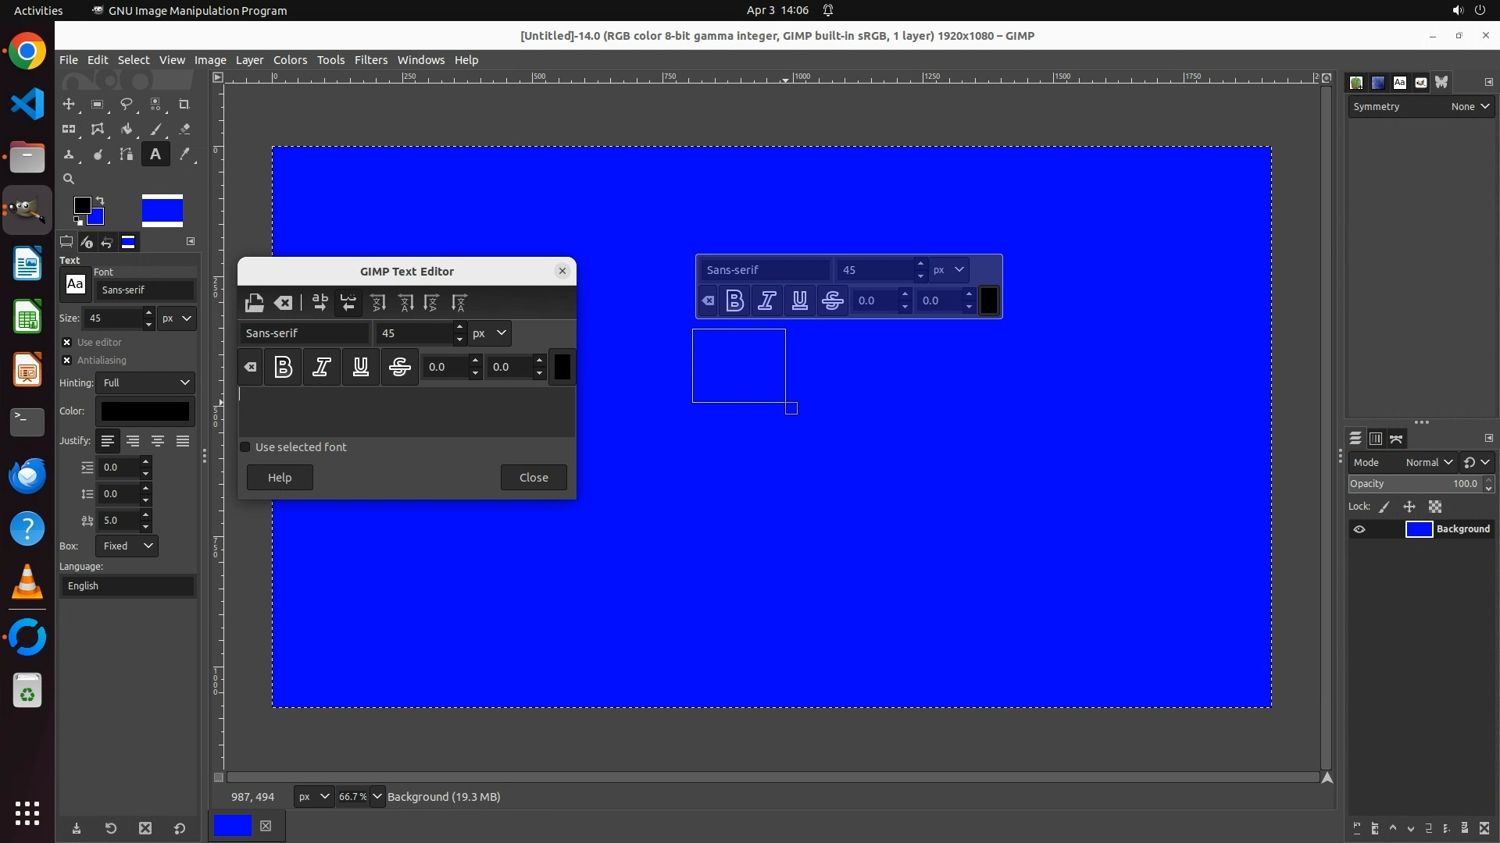Select the Free Select lasso tool
Image resolution: width=1500 pixels, height=843 pixels.
127,104
